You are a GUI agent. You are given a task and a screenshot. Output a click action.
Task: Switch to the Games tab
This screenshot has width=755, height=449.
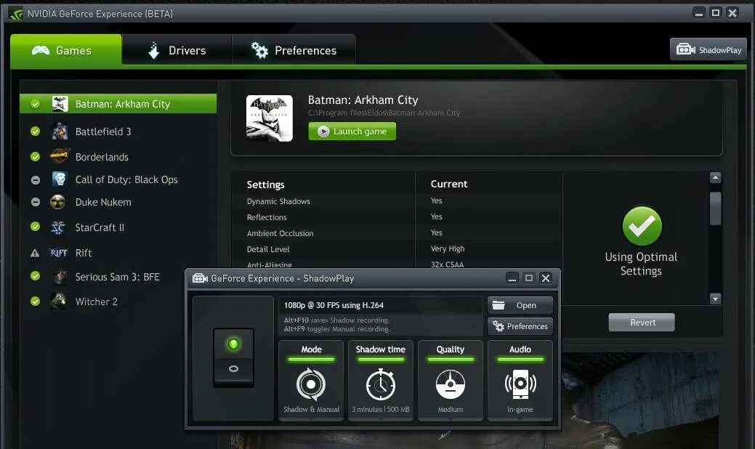[x=66, y=50]
